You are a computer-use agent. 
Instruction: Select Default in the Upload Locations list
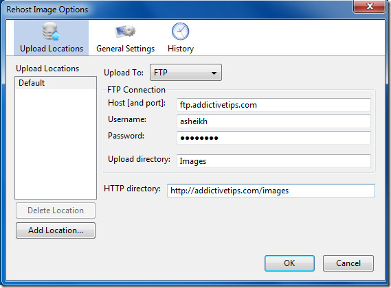pyautogui.click(x=56, y=83)
